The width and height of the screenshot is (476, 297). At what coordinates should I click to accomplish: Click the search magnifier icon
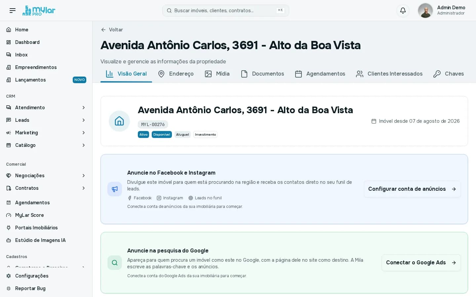click(169, 11)
